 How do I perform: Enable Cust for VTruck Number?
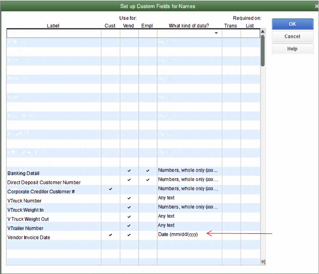point(110,198)
